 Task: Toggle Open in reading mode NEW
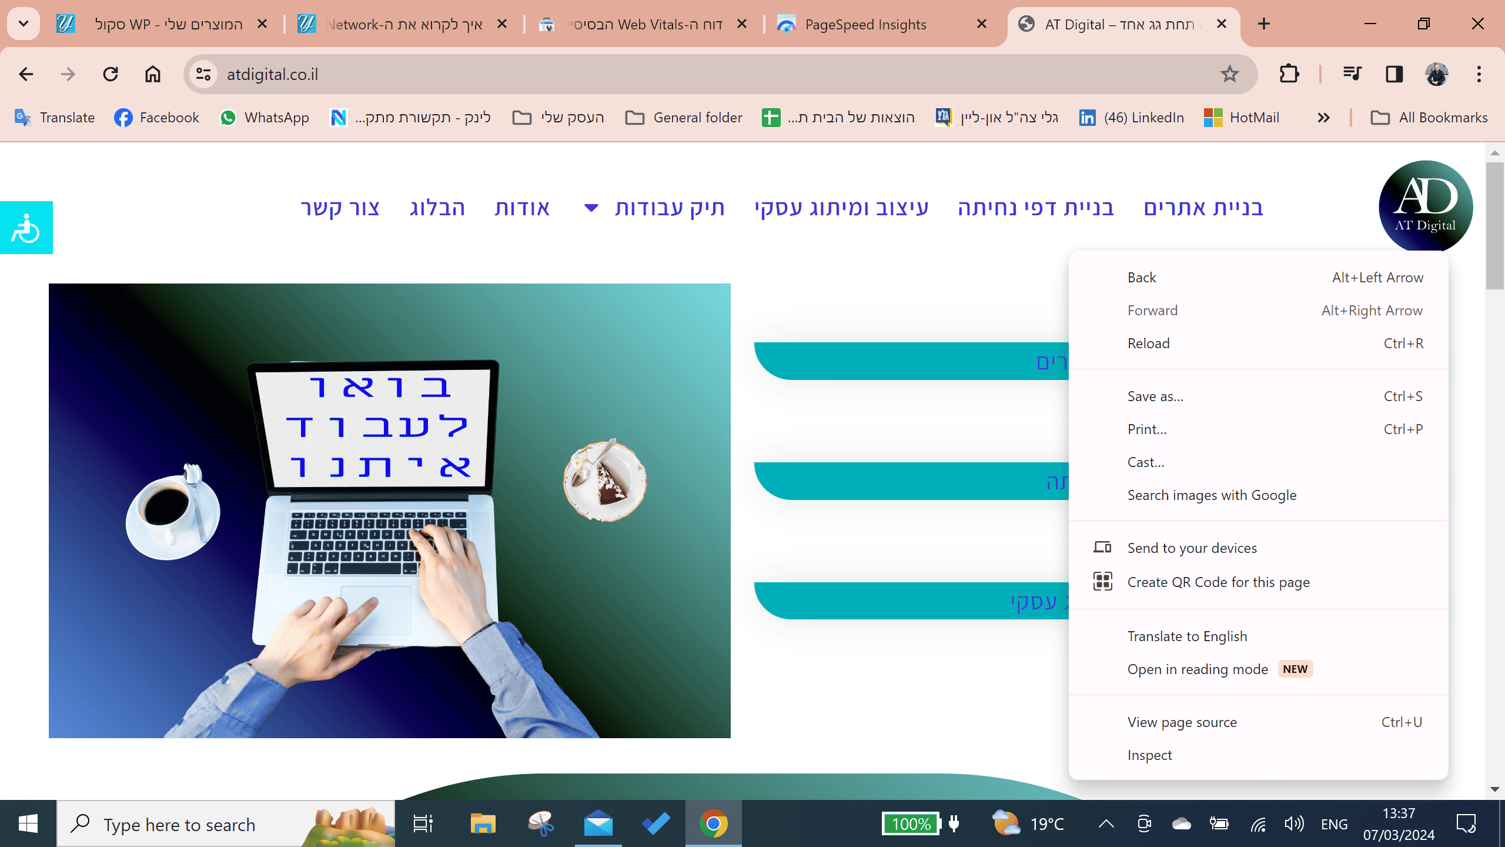point(1198,668)
